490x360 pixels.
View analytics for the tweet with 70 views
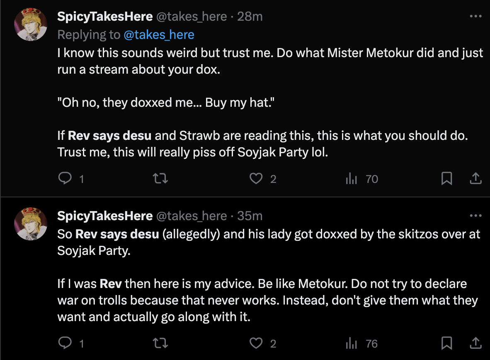click(x=352, y=179)
